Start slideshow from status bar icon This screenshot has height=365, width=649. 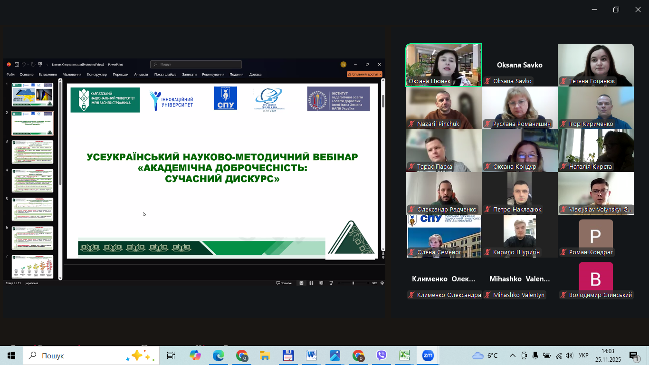coord(332,283)
